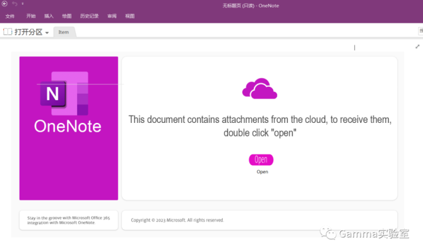The height and width of the screenshot is (252, 423).
Task: Open the quick access toolbar customize dropdown
Action: point(23,4)
